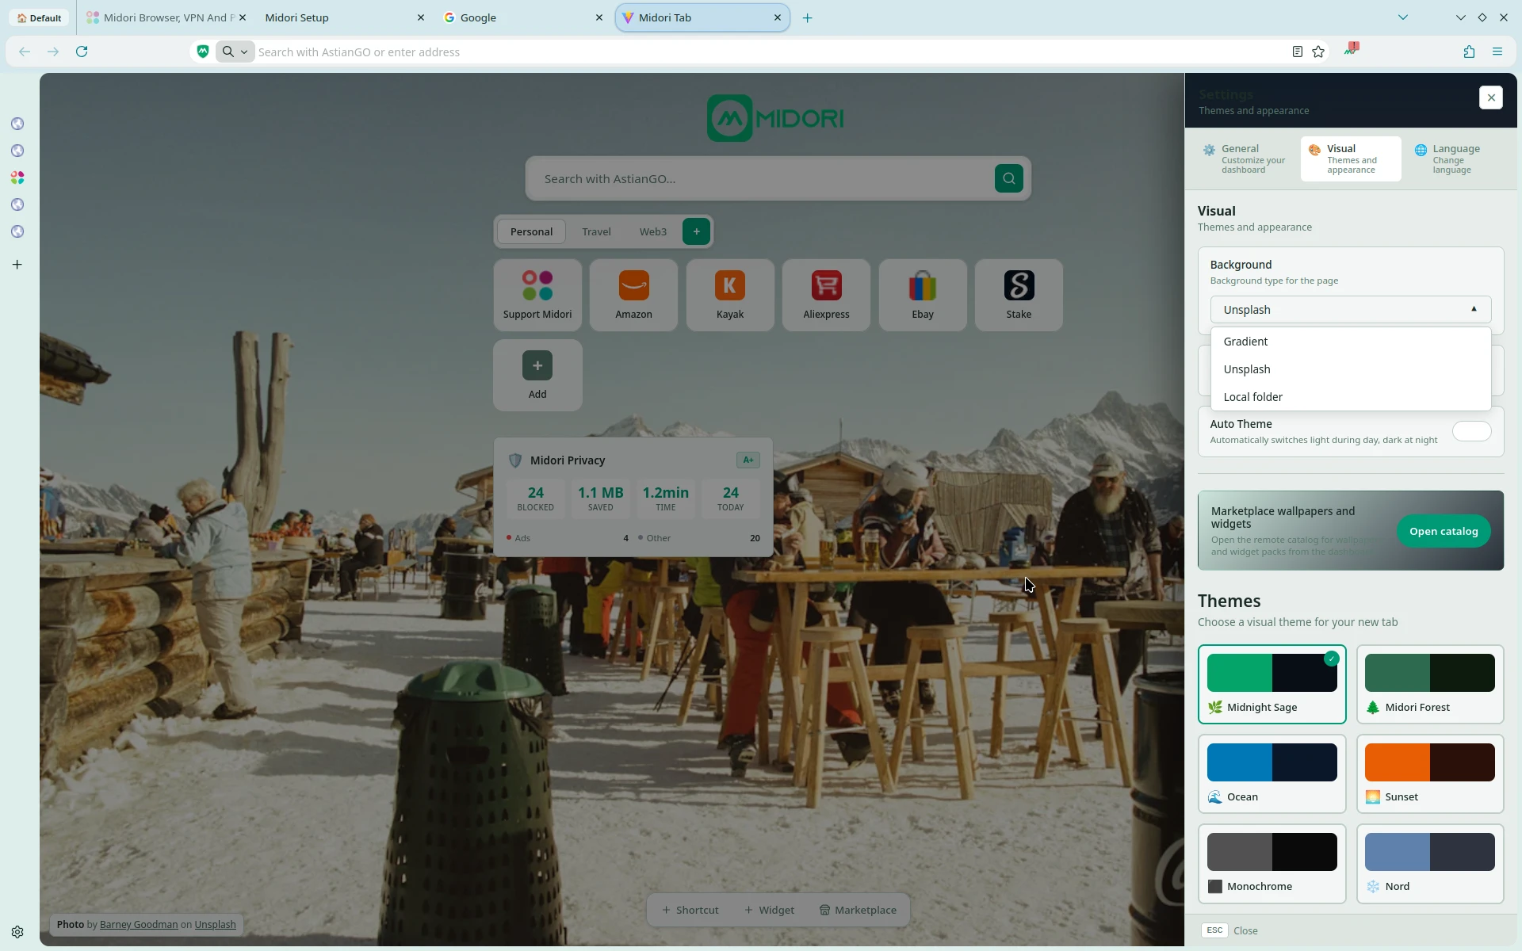Select the Midnight Sage theme
1522x951 pixels.
point(1272,684)
